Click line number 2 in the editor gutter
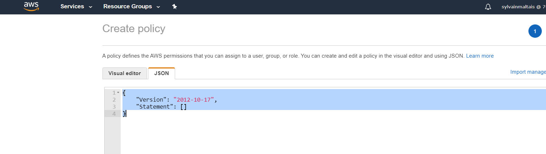 pos(114,100)
